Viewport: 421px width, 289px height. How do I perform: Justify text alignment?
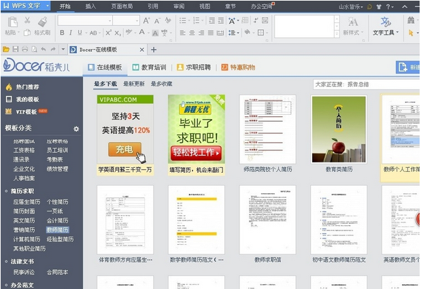click(211, 33)
